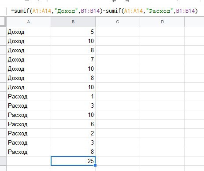Image resolution: width=204 pixels, height=171 pixels.
Task: Select the result cell showing 25
Action: (x=73, y=161)
